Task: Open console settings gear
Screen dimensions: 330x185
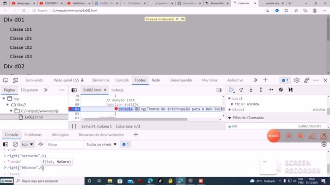Action: (x=324, y=144)
